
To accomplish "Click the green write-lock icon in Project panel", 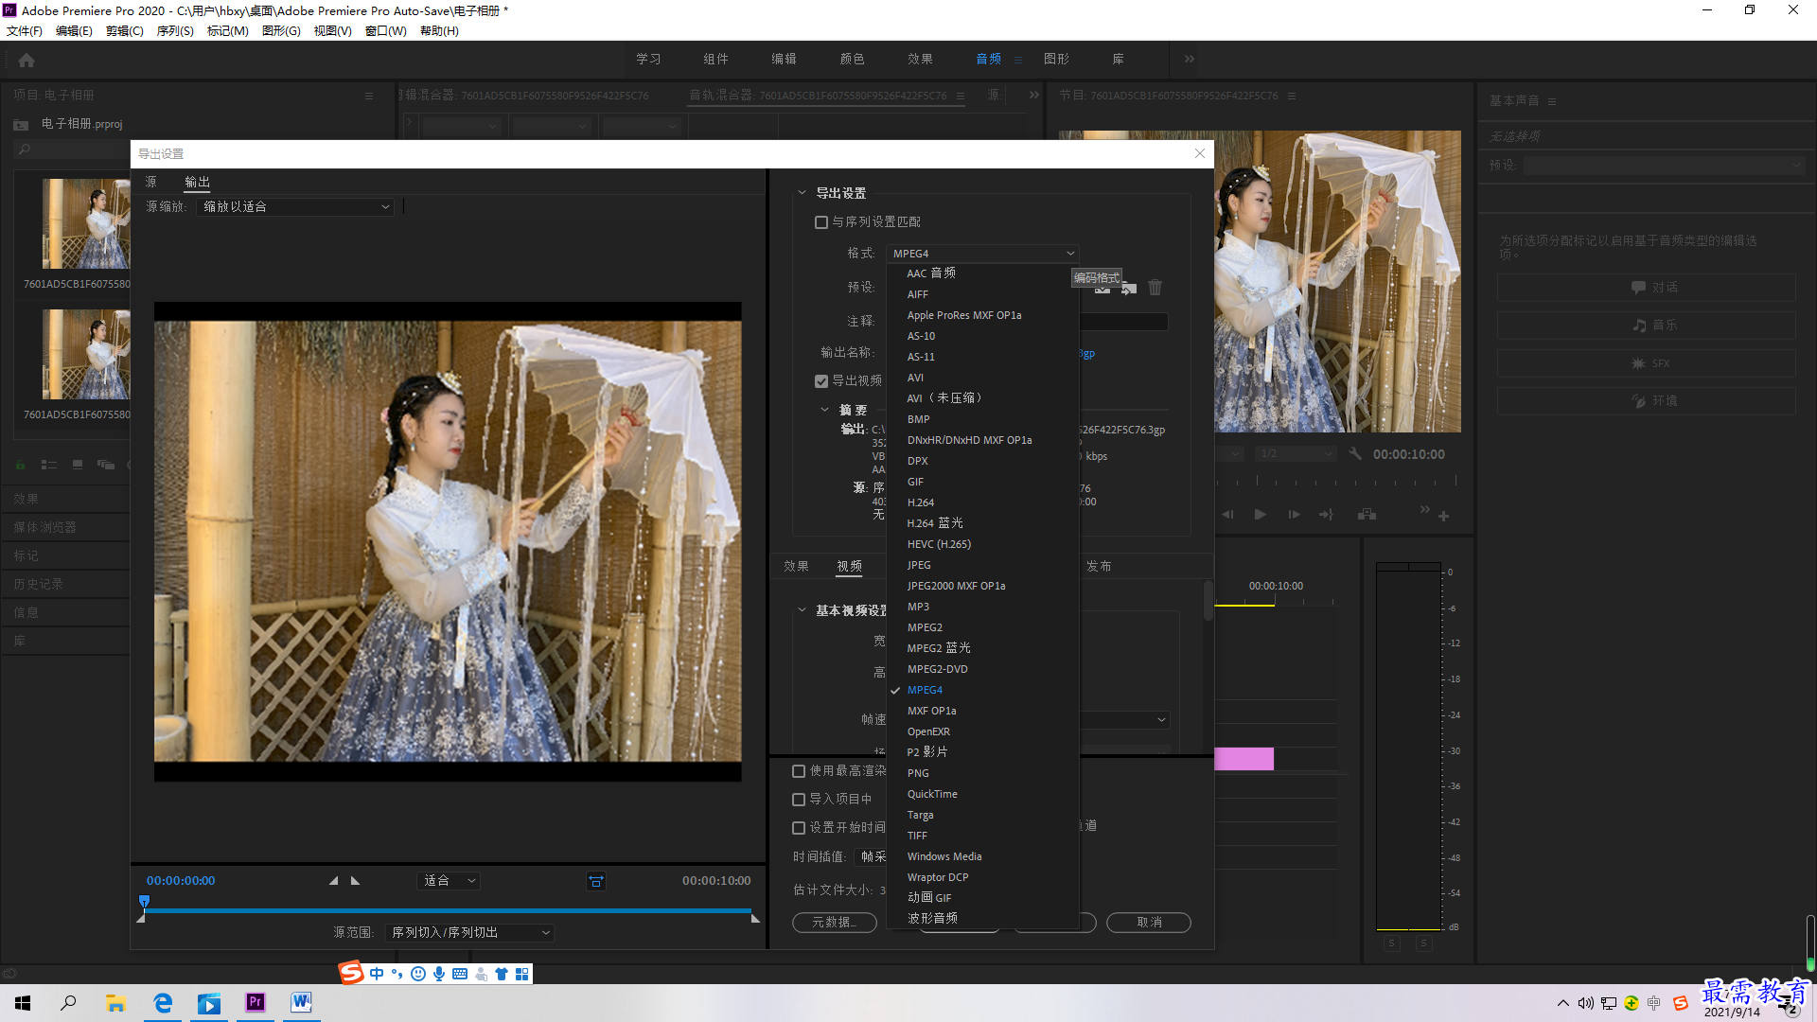I will pyautogui.click(x=20, y=465).
